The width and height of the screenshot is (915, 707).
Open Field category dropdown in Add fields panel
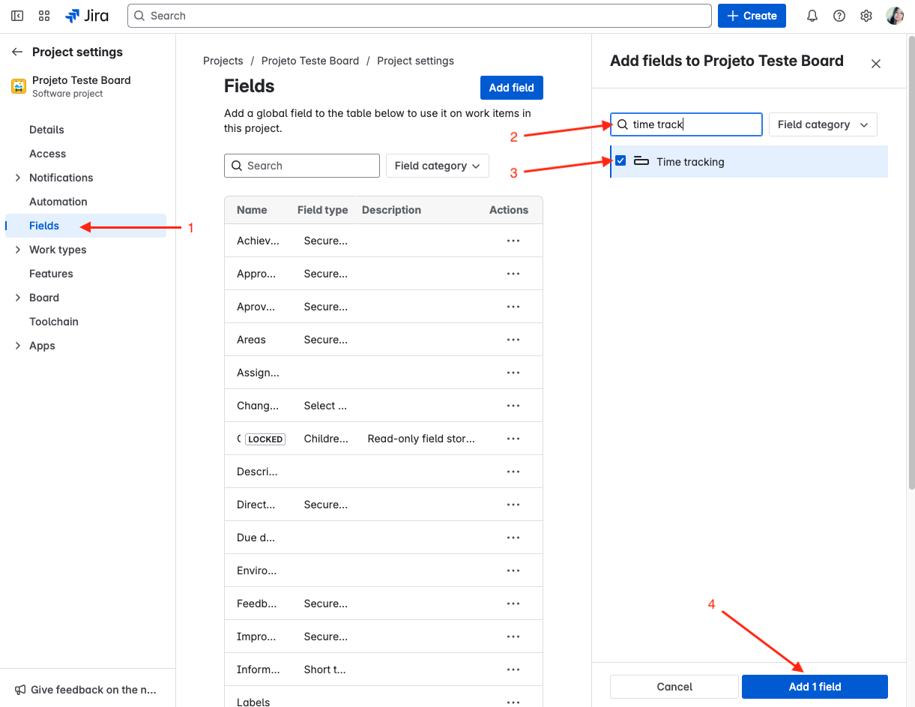click(x=822, y=124)
